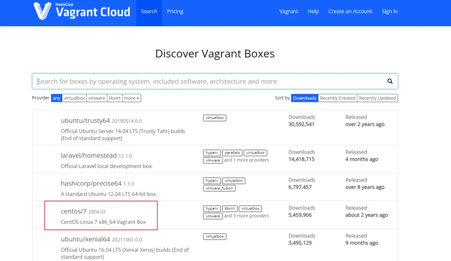
Task: Click 'Official Laravel local development box.' description
Action: click(x=107, y=166)
